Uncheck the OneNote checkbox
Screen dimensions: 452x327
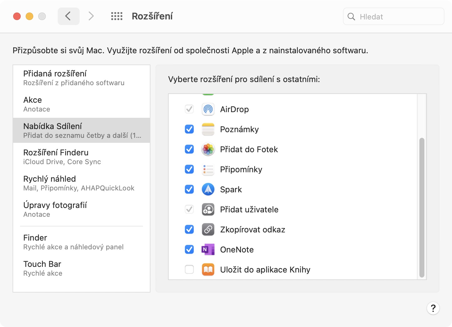click(x=189, y=250)
